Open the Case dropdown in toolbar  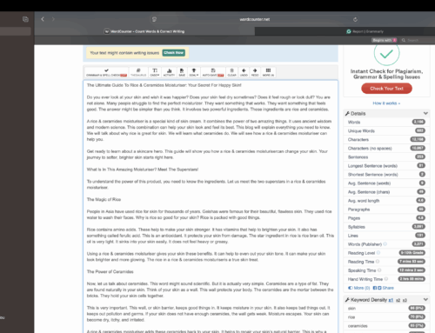click(x=155, y=72)
